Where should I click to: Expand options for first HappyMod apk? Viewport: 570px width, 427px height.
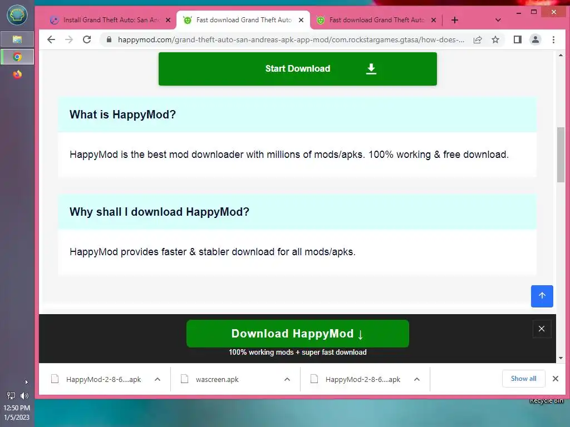point(158,379)
